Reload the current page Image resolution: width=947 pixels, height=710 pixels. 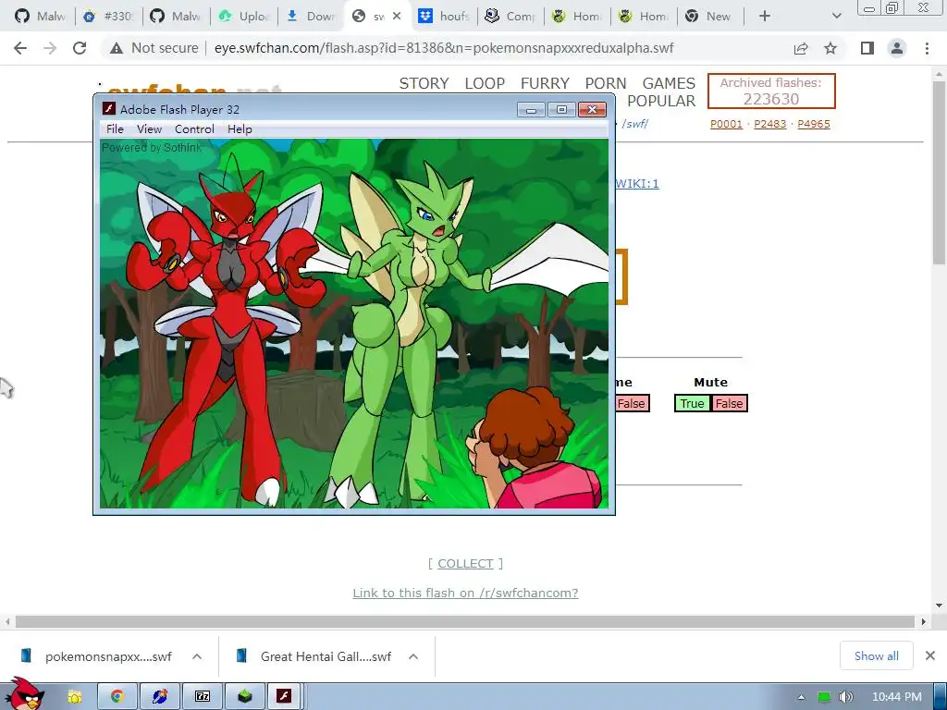pyautogui.click(x=80, y=48)
